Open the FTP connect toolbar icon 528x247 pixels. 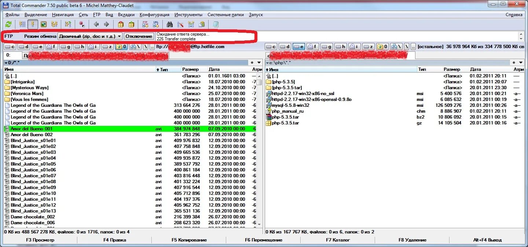[145, 24]
